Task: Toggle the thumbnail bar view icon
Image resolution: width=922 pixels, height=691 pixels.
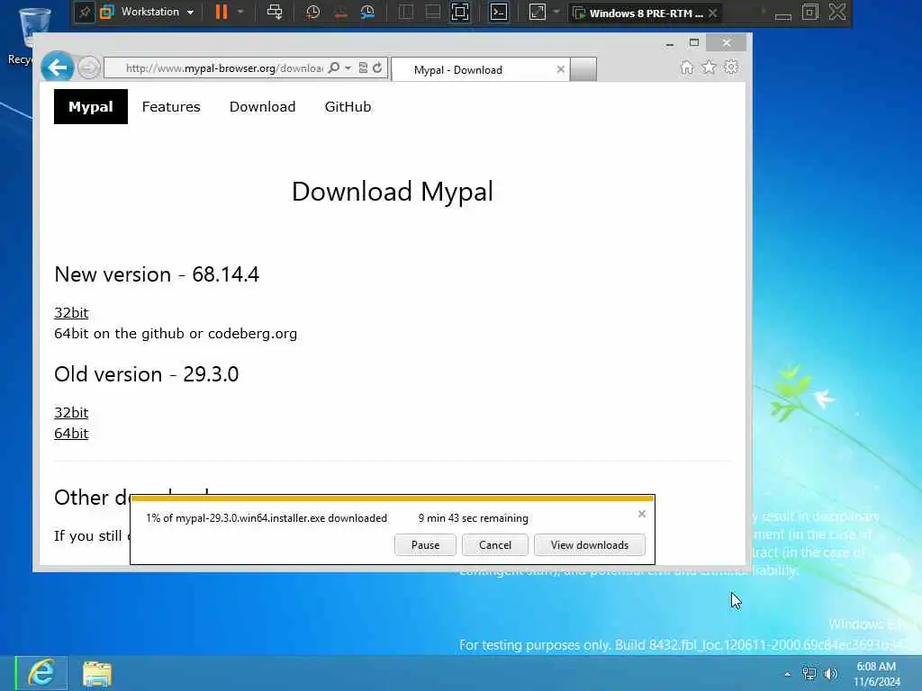Action: (x=433, y=13)
